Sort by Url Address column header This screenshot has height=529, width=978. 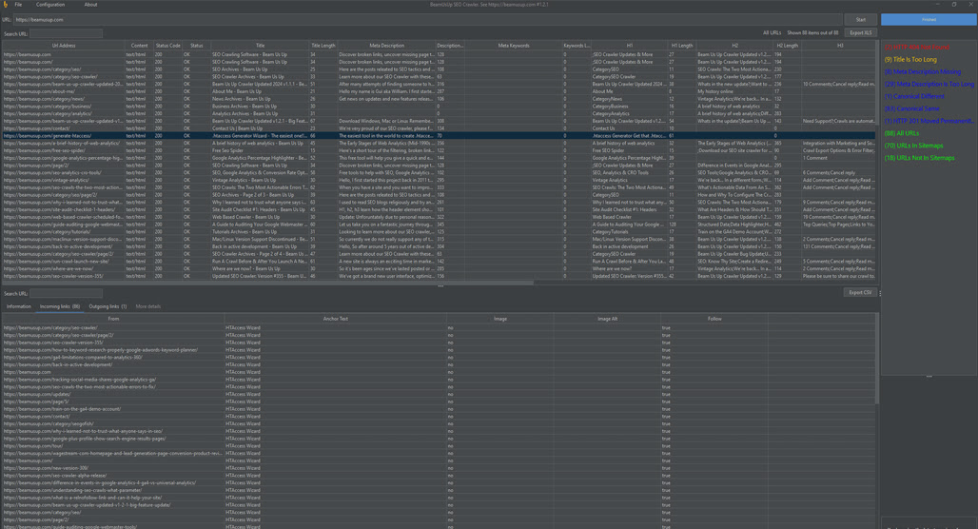(x=64, y=46)
